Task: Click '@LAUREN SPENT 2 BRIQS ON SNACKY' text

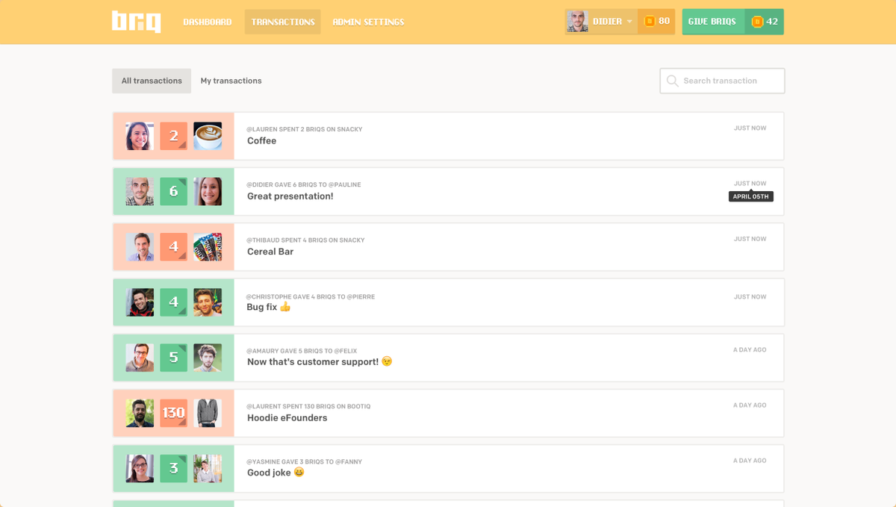Action: [305, 129]
